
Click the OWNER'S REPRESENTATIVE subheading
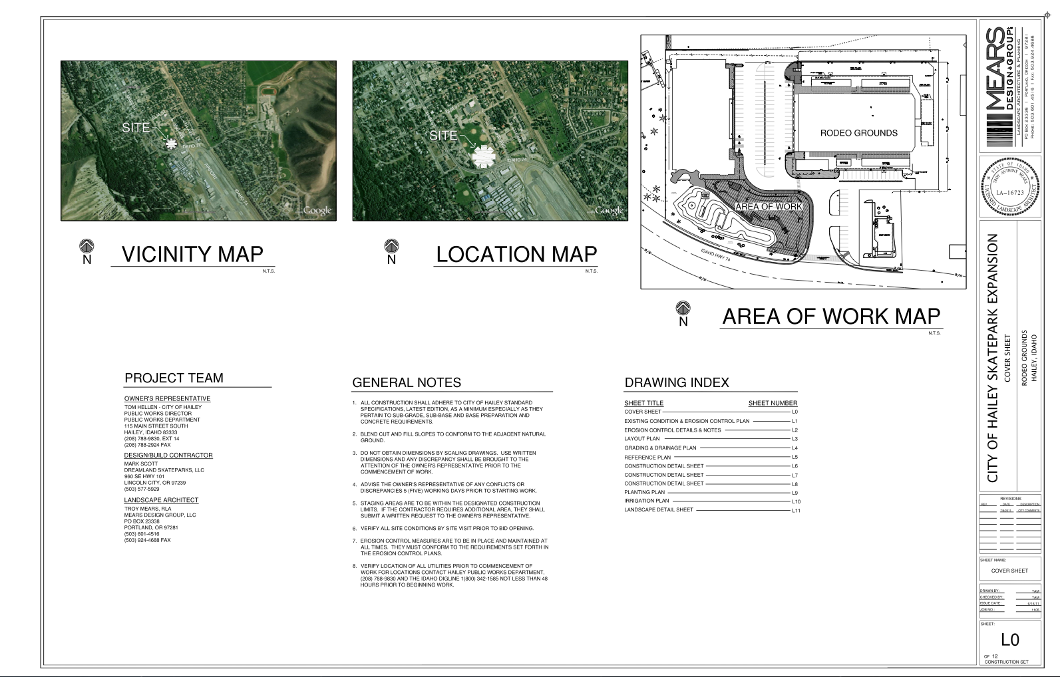(x=167, y=399)
